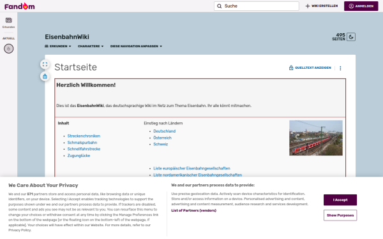Expand Diese Navigation anpassen dropdown
Viewport: 383px width, 239px height.
pos(136,46)
